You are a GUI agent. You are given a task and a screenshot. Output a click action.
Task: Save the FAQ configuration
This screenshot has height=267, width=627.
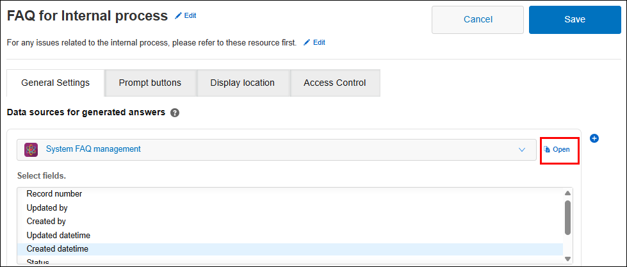tap(574, 20)
